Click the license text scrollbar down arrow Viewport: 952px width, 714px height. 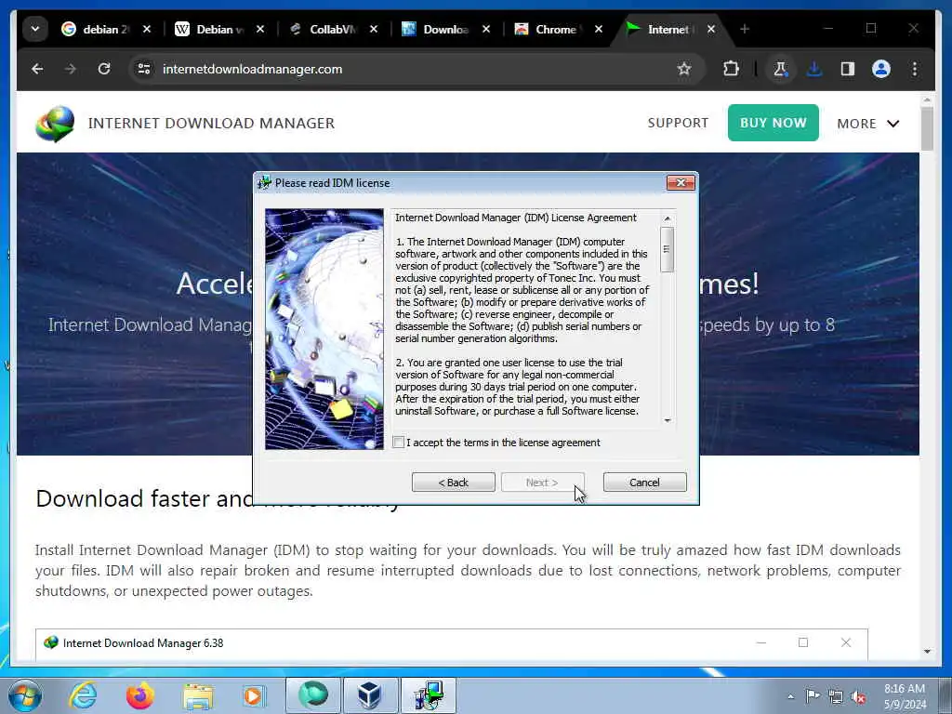click(x=668, y=420)
